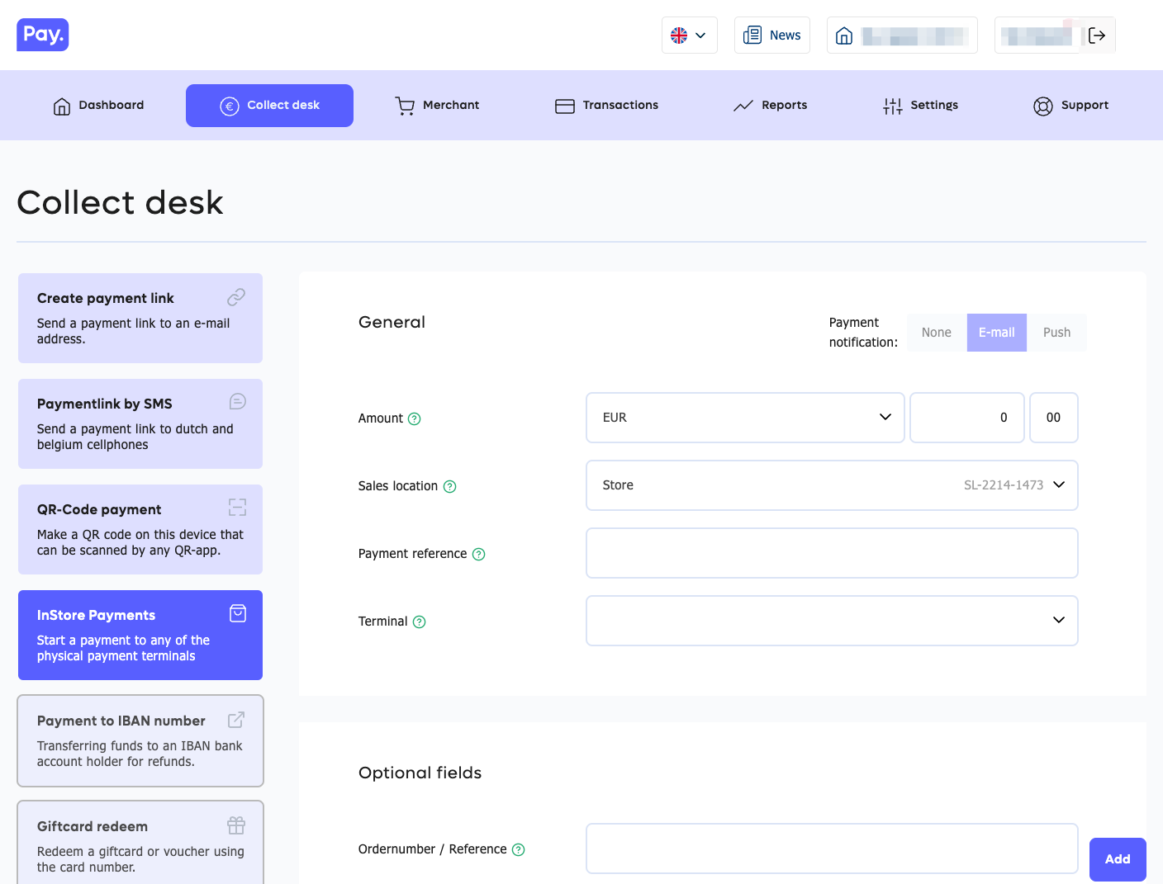Click the logout arrow icon
Screen dimensions: 1163x884
[x=1097, y=35]
